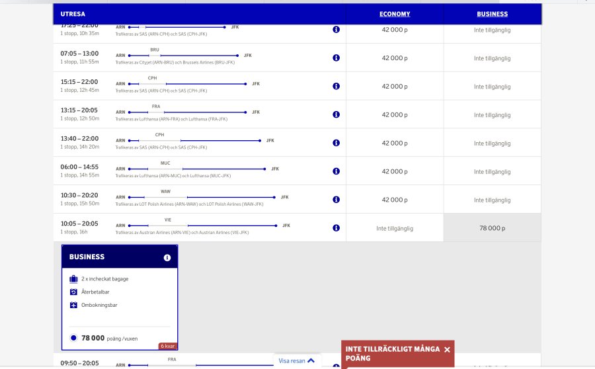Select the 78 000 poäng/vuxen radio button

[x=74, y=338]
